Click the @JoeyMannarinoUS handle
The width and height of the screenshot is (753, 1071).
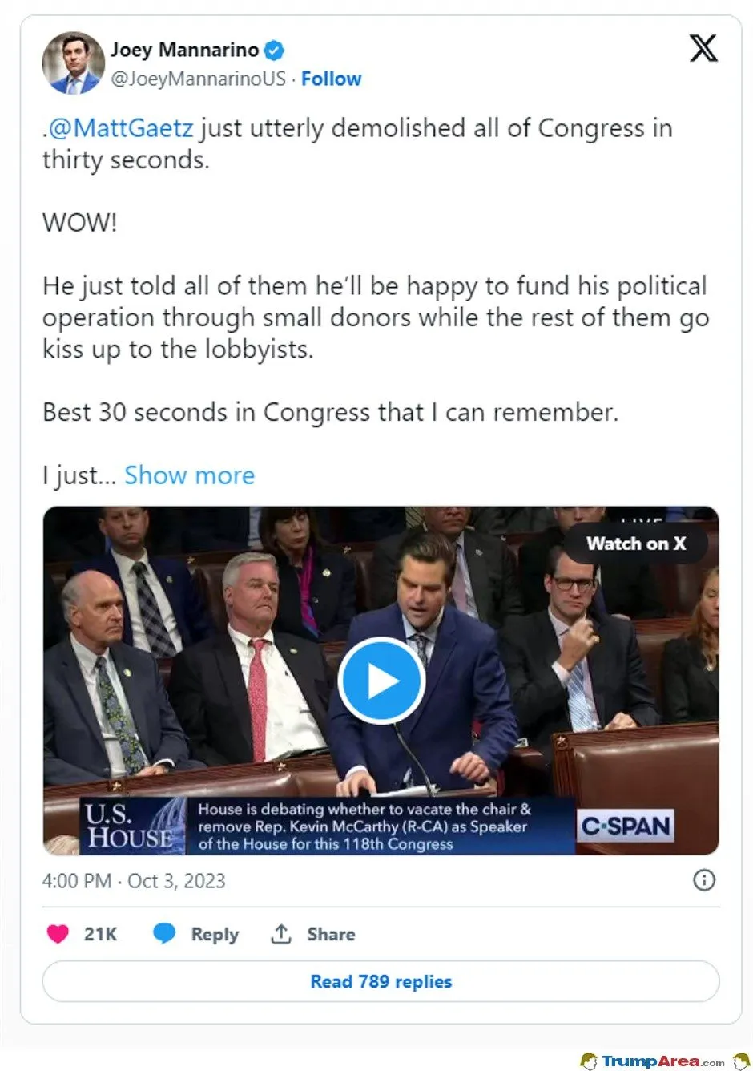tap(198, 79)
